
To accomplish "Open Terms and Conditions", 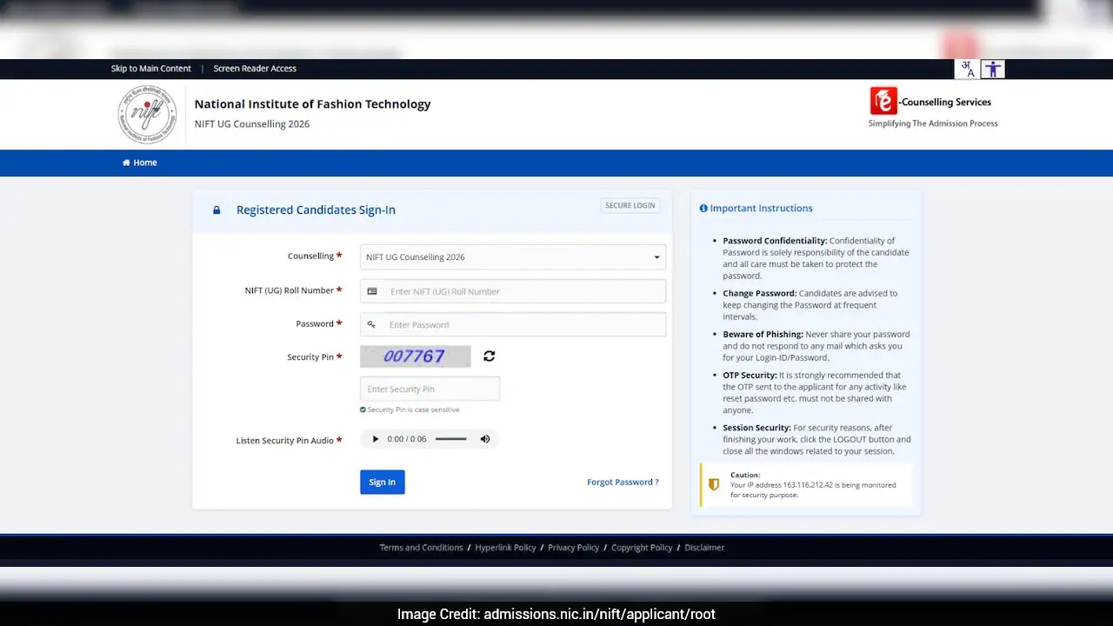I will [421, 548].
